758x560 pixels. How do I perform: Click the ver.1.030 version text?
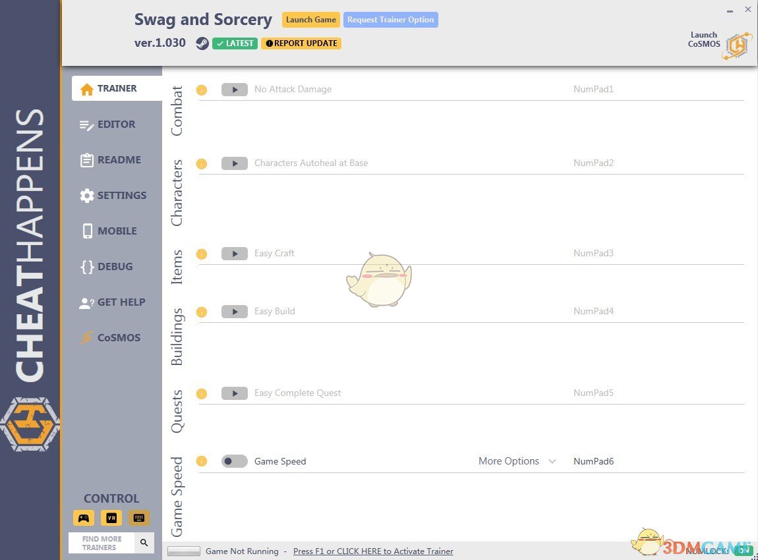160,43
